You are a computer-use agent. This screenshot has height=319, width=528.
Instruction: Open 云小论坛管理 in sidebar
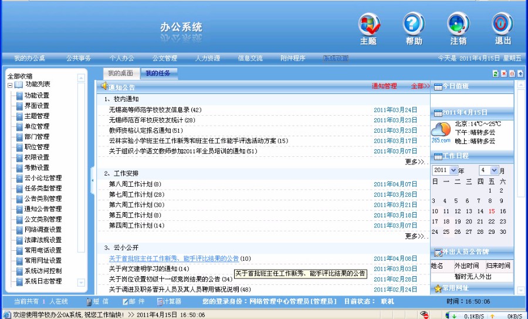click(x=43, y=178)
